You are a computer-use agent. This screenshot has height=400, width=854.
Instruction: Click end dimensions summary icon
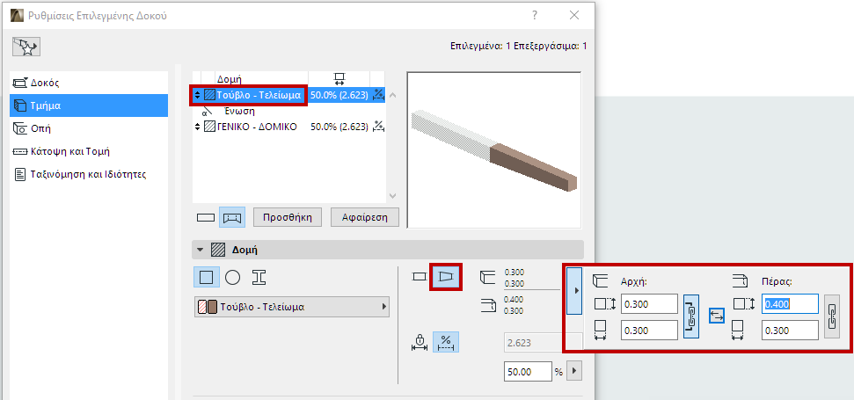(x=487, y=305)
